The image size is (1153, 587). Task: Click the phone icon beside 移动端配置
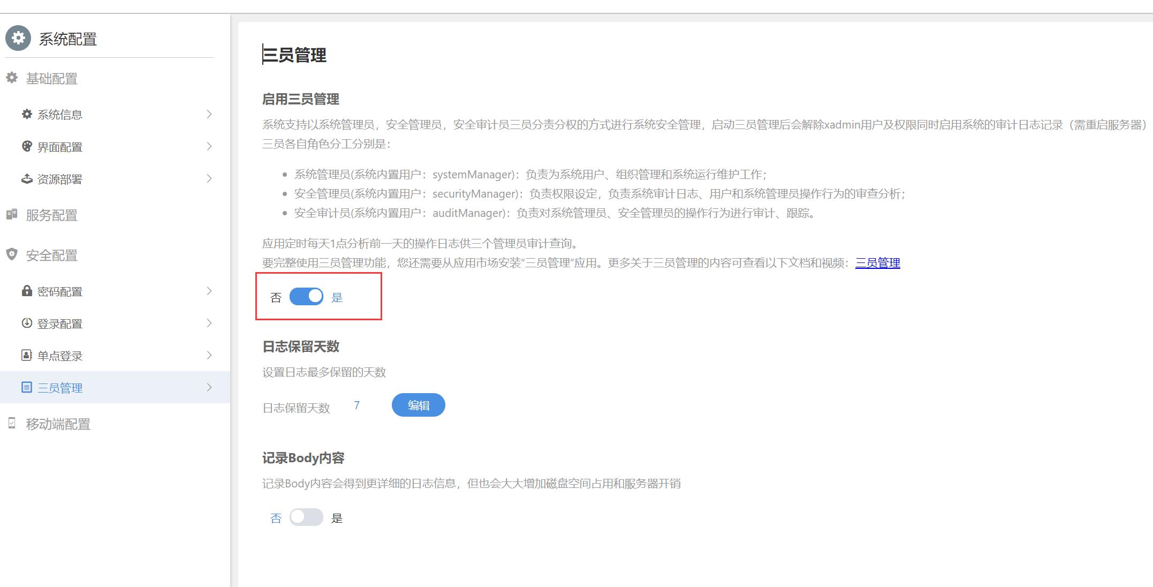click(x=12, y=424)
